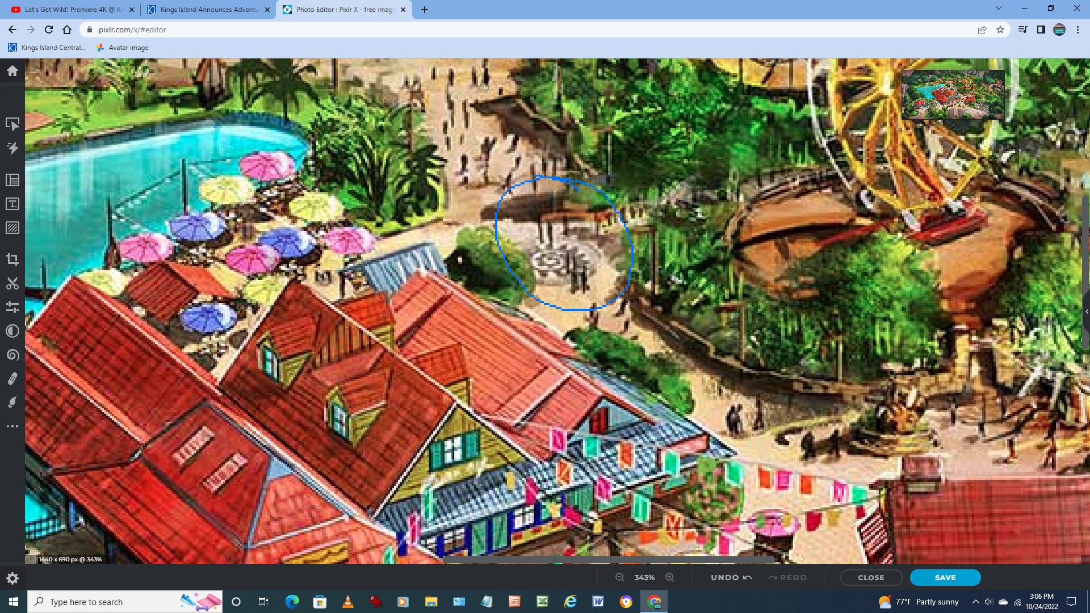Launch Internet Explorer from the taskbar

tap(570, 602)
